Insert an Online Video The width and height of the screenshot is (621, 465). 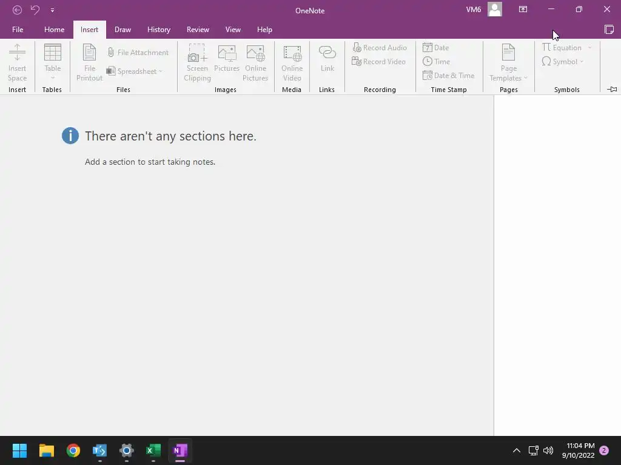(x=292, y=62)
